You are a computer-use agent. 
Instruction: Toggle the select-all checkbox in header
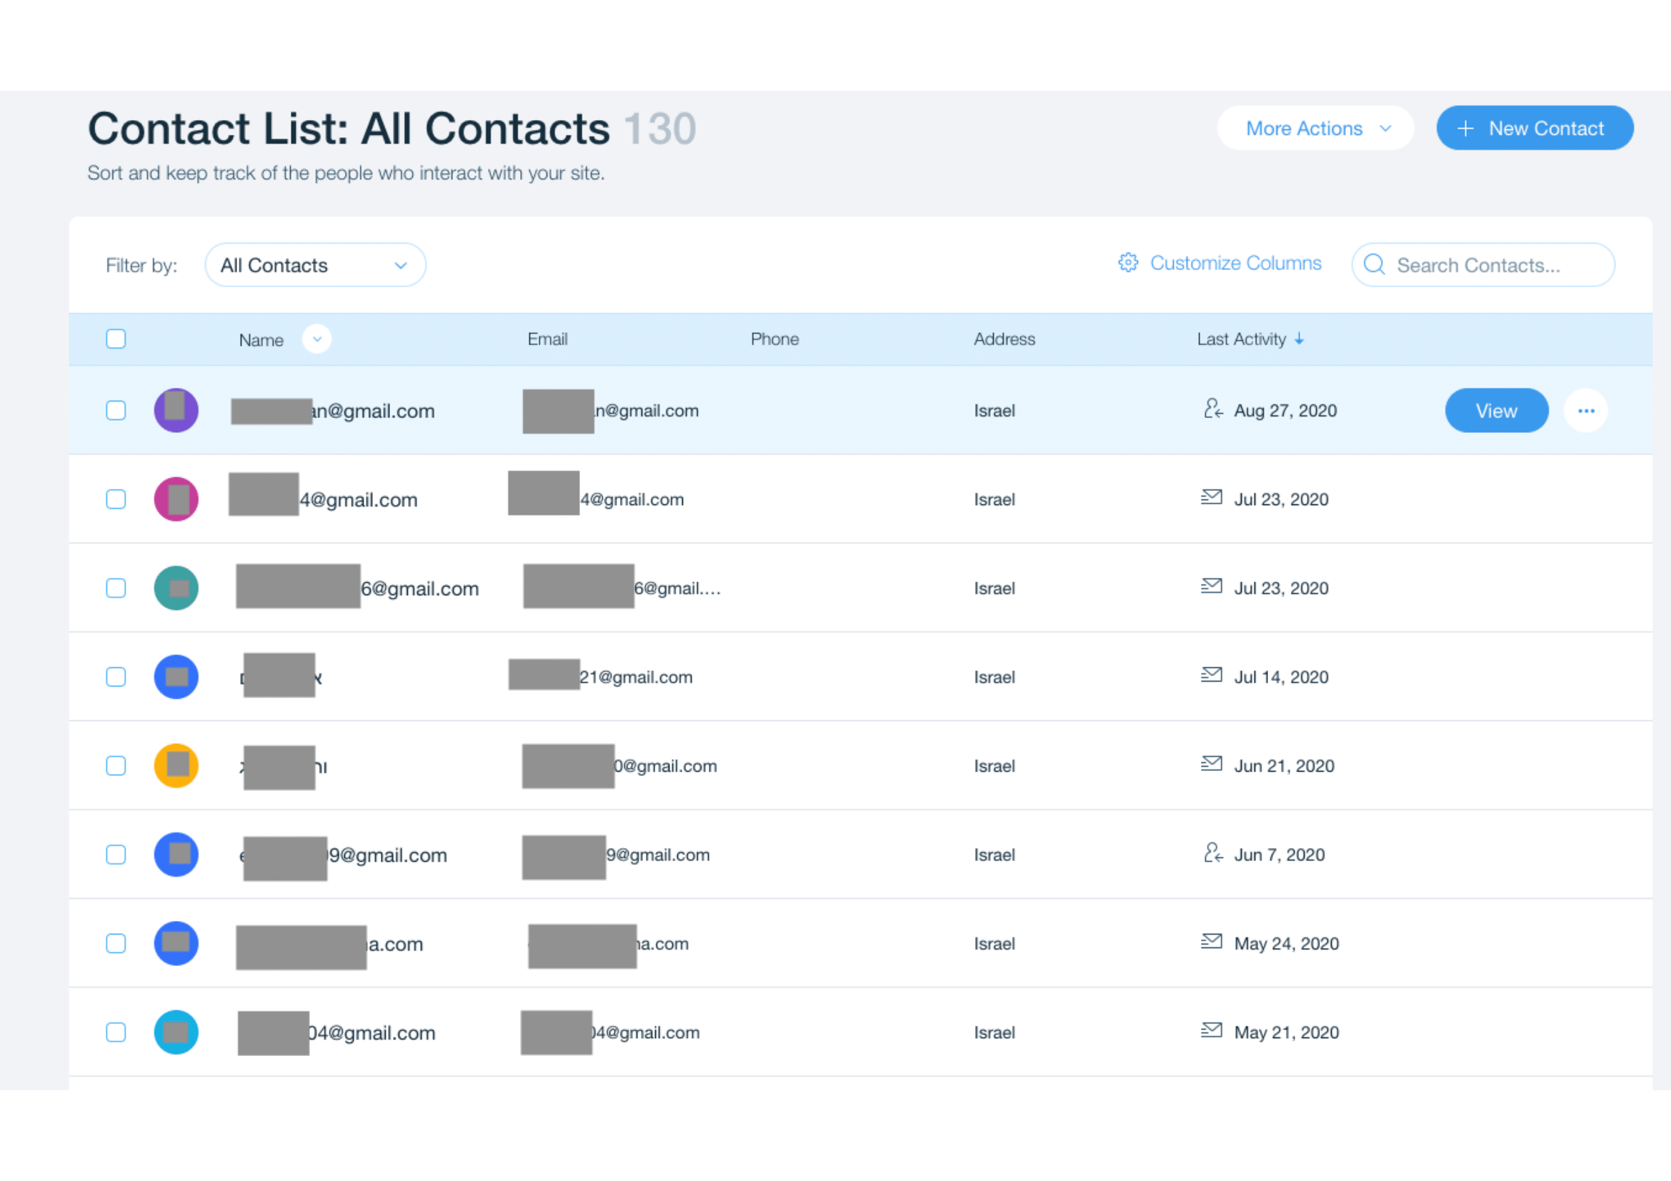tap(116, 339)
